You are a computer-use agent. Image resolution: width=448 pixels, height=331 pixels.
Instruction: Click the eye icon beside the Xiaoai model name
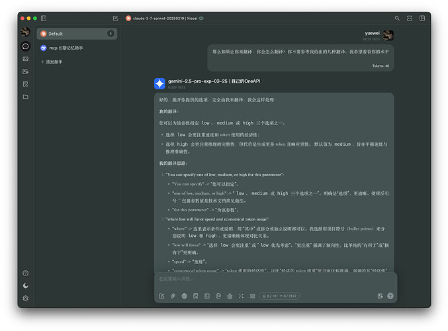pyautogui.click(x=201, y=19)
